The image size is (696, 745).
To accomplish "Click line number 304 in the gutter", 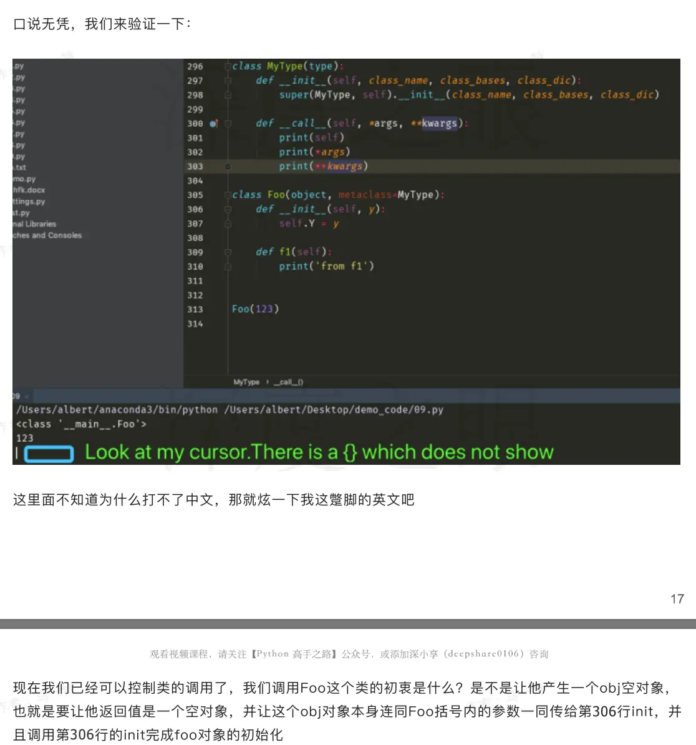I will click(195, 181).
